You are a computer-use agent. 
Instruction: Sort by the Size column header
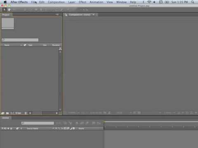(45, 45)
